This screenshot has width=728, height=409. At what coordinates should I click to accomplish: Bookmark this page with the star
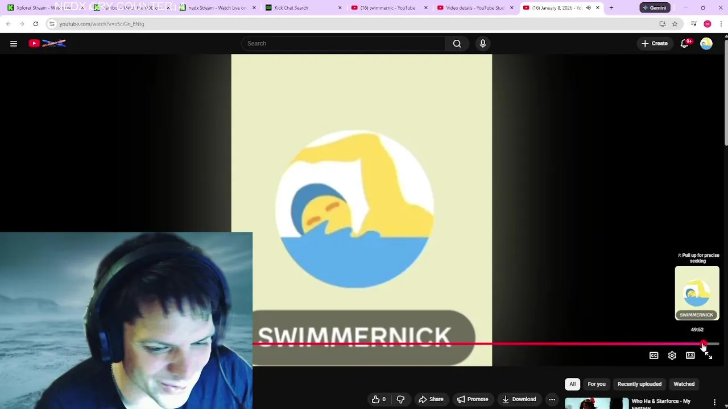pos(675,24)
